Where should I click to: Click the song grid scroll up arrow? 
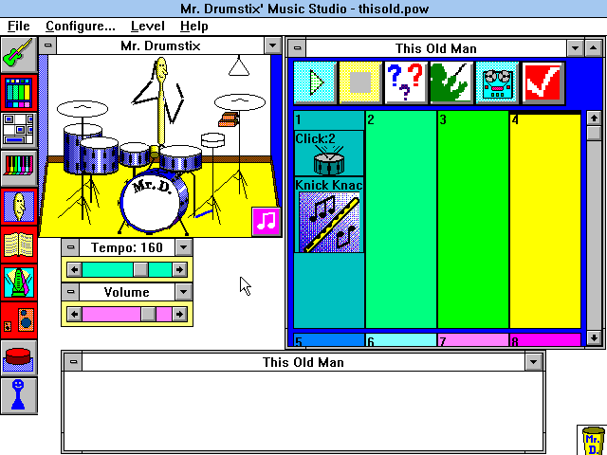(x=595, y=118)
